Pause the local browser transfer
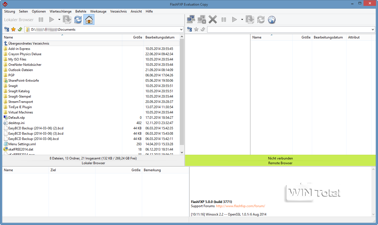The width and height of the screenshot is (378, 225). 41,20
